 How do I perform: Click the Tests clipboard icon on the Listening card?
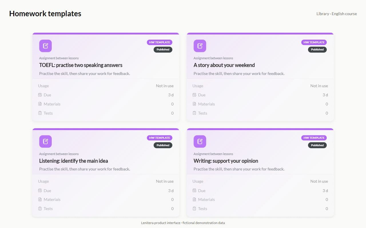point(40,209)
